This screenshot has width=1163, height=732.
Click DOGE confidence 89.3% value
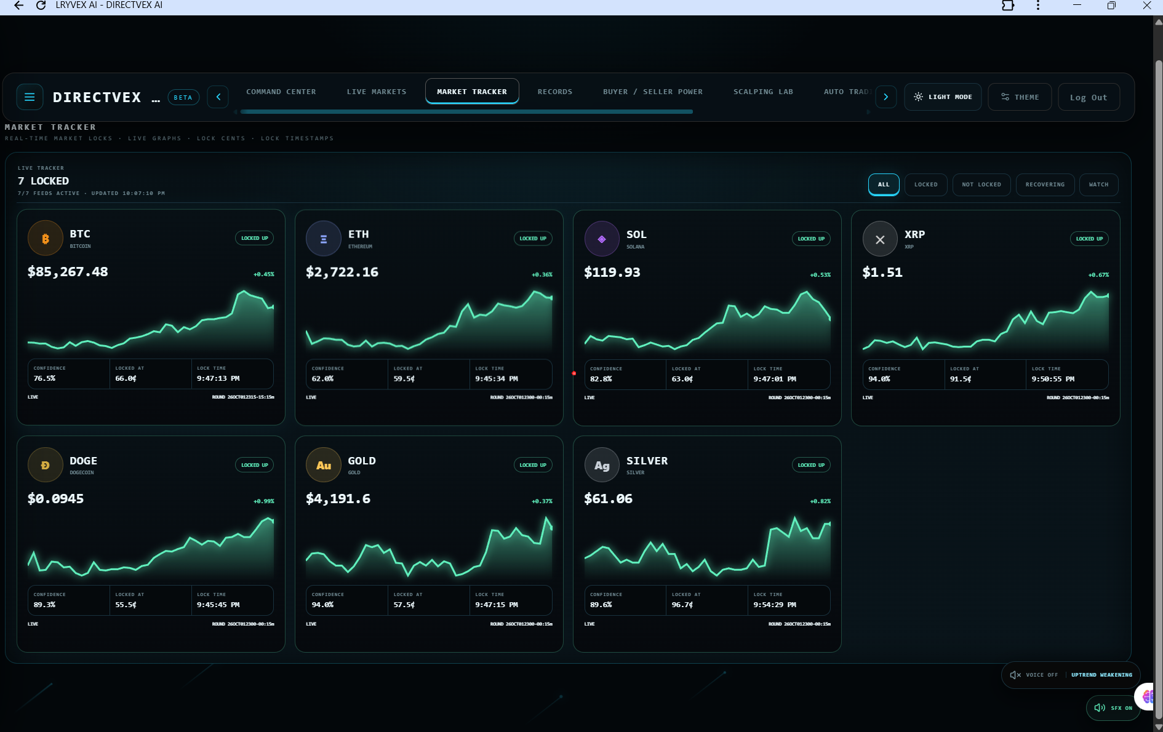[44, 605]
